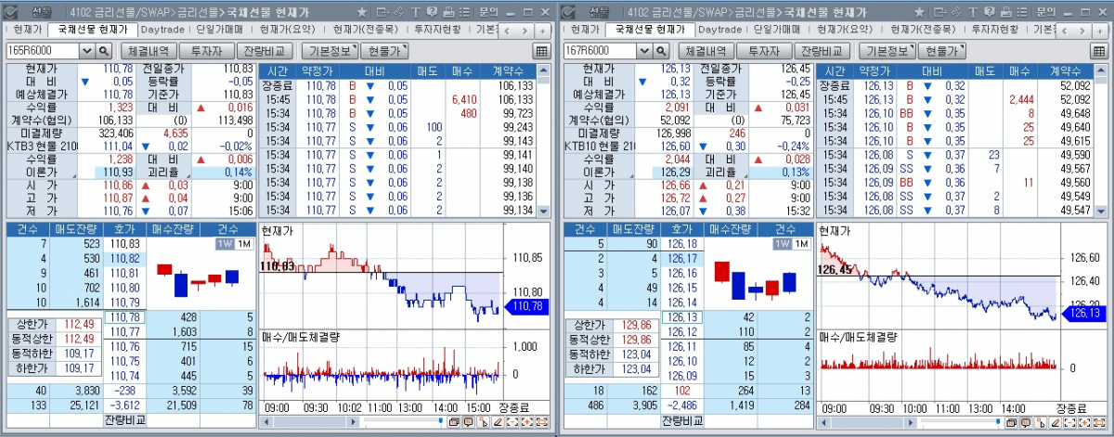Click the list menu icon in left window title bar
This screenshot has width=1114, height=437.
[x=464, y=12]
